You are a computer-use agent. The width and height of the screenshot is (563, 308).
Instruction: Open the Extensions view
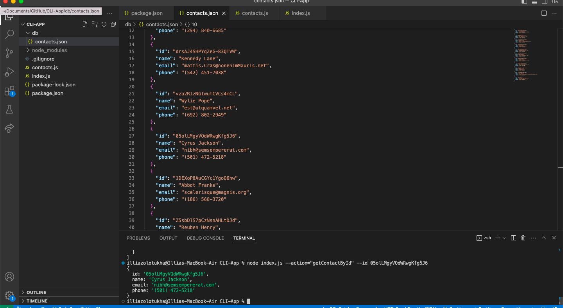[9, 91]
